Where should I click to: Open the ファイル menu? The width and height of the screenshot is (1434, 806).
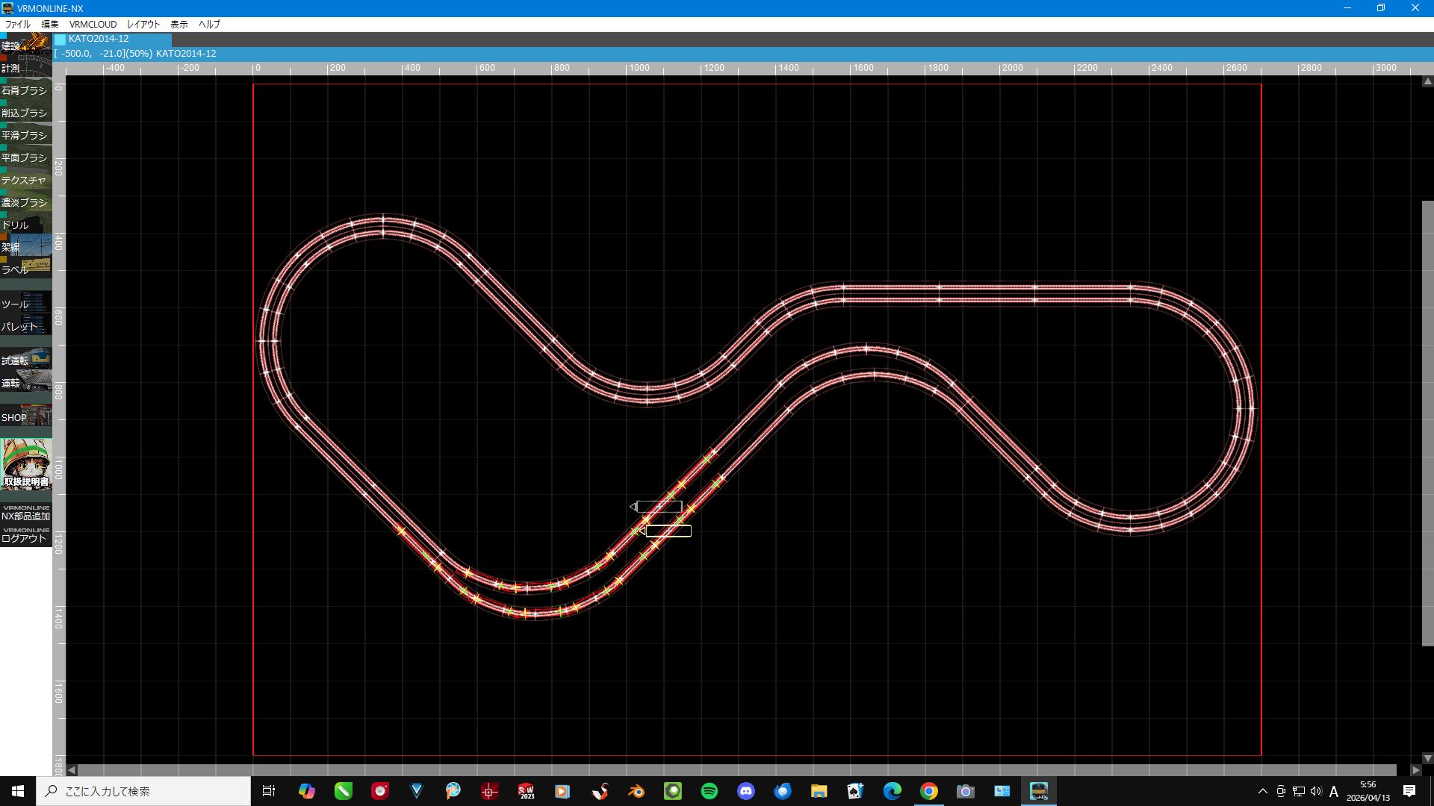[x=18, y=24]
